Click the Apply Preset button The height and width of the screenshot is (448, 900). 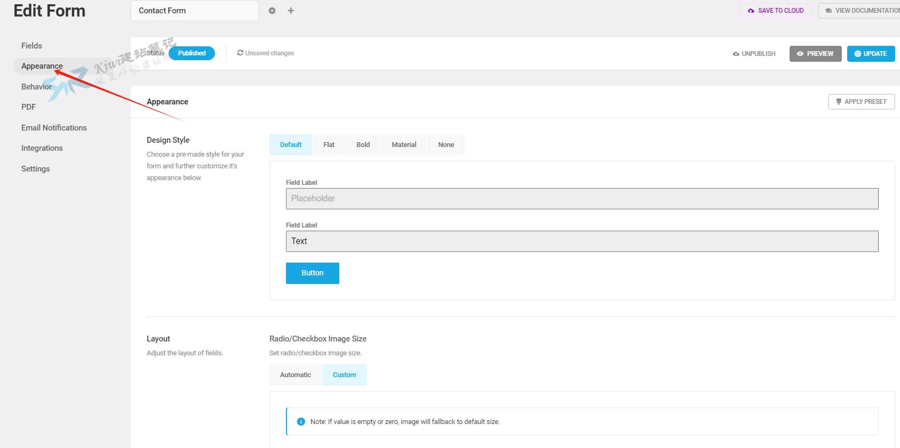pyautogui.click(x=861, y=102)
